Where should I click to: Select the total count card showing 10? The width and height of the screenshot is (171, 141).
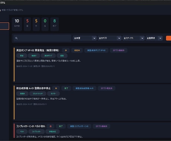(17, 24)
